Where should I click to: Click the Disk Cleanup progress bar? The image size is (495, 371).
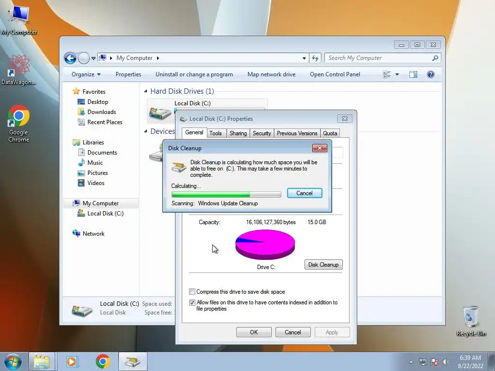coord(226,194)
